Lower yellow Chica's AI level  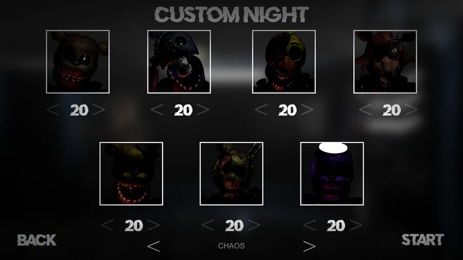261,109
